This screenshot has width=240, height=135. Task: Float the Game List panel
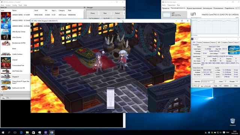(84, 7)
